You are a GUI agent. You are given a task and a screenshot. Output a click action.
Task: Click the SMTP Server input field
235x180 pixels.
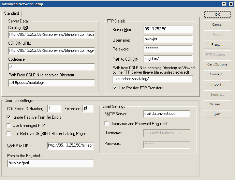tap(166, 114)
